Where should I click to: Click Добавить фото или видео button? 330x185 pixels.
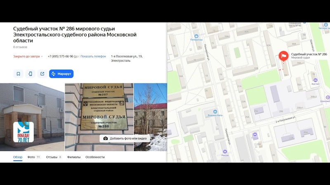click(125, 139)
